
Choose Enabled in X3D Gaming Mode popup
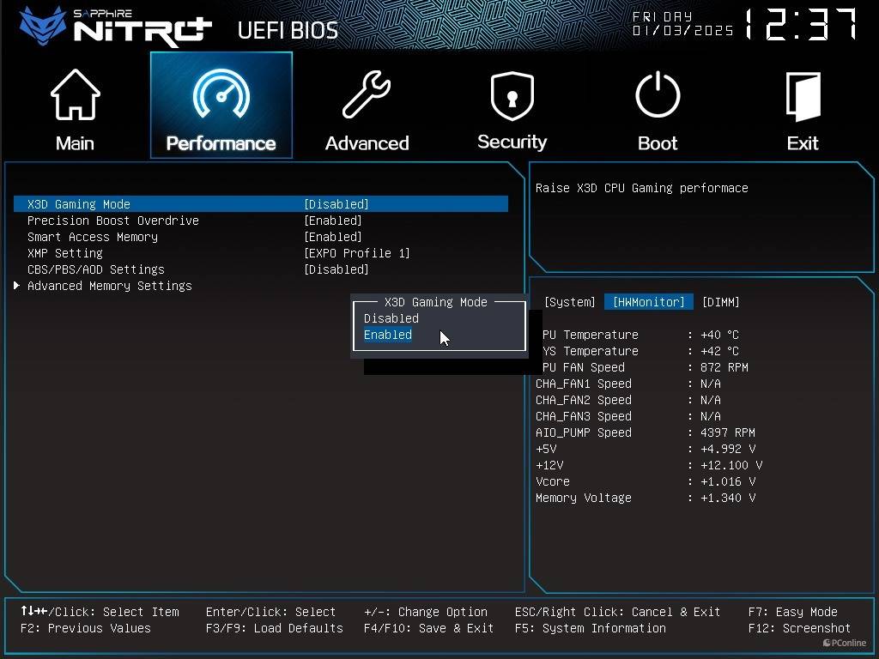[388, 335]
